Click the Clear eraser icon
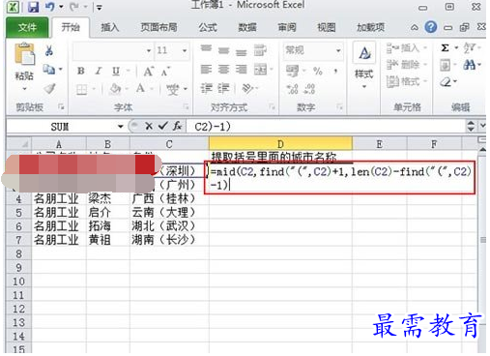The image size is (490, 356). [x=446, y=82]
